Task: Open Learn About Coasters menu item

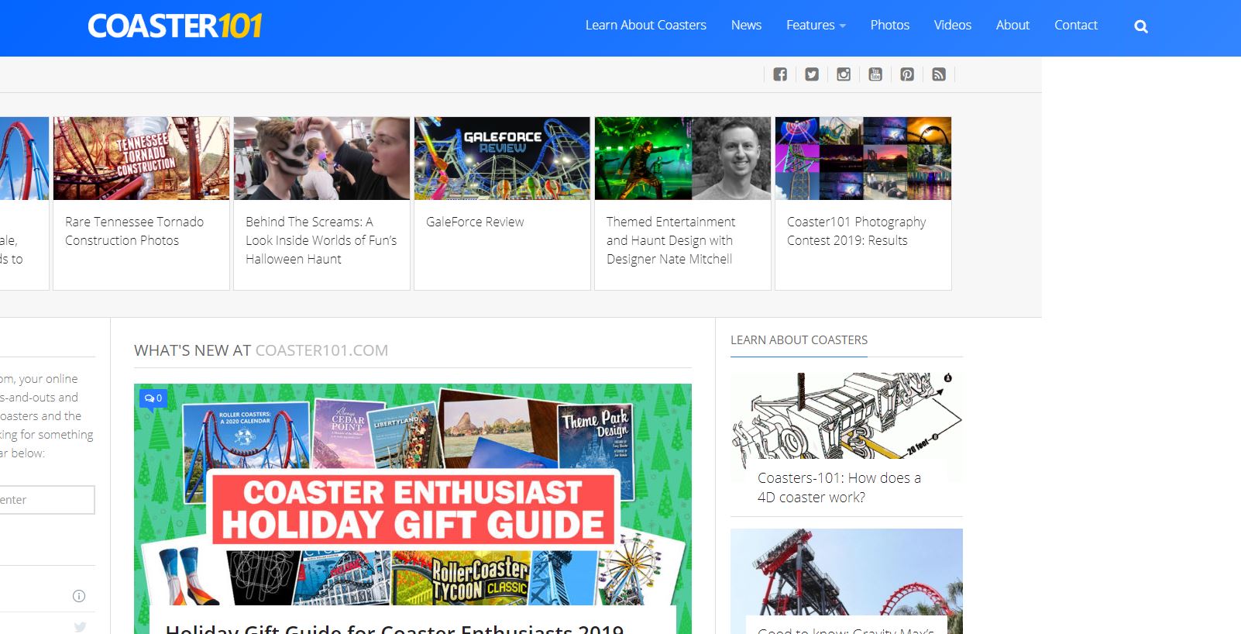Action: 645,25
